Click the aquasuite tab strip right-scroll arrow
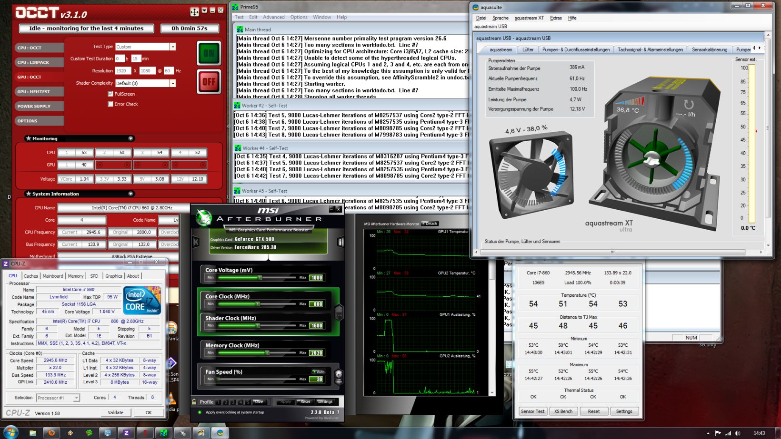The width and height of the screenshot is (781, 439). point(760,48)
